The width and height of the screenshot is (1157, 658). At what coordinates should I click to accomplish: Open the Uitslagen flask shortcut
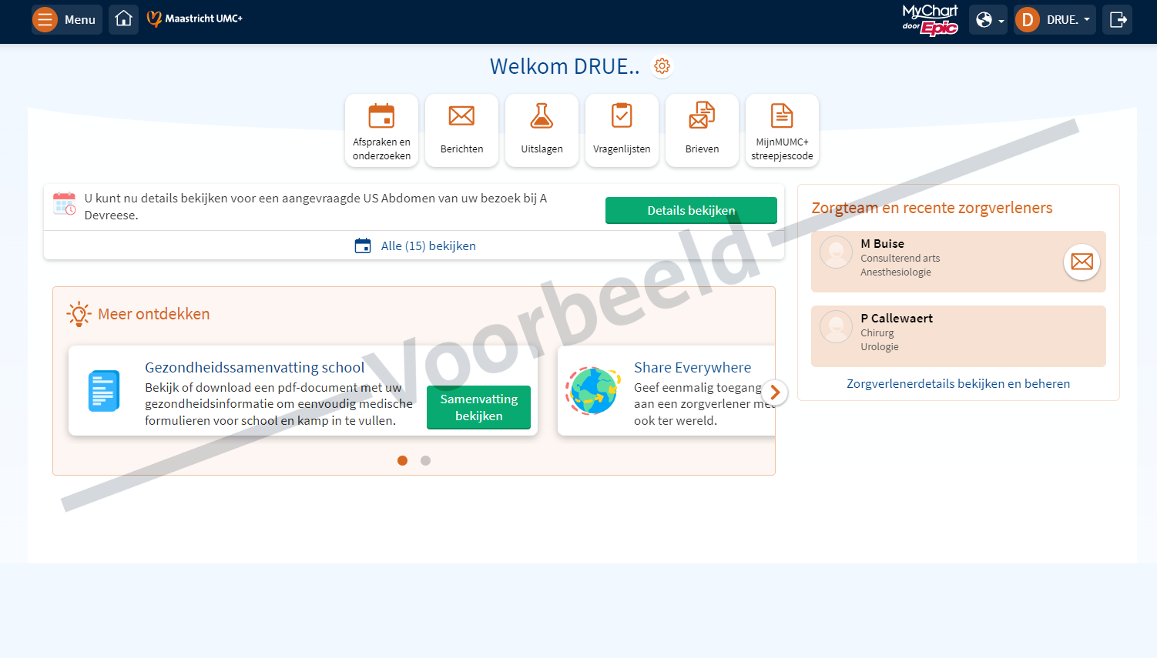tap(542, 131)
